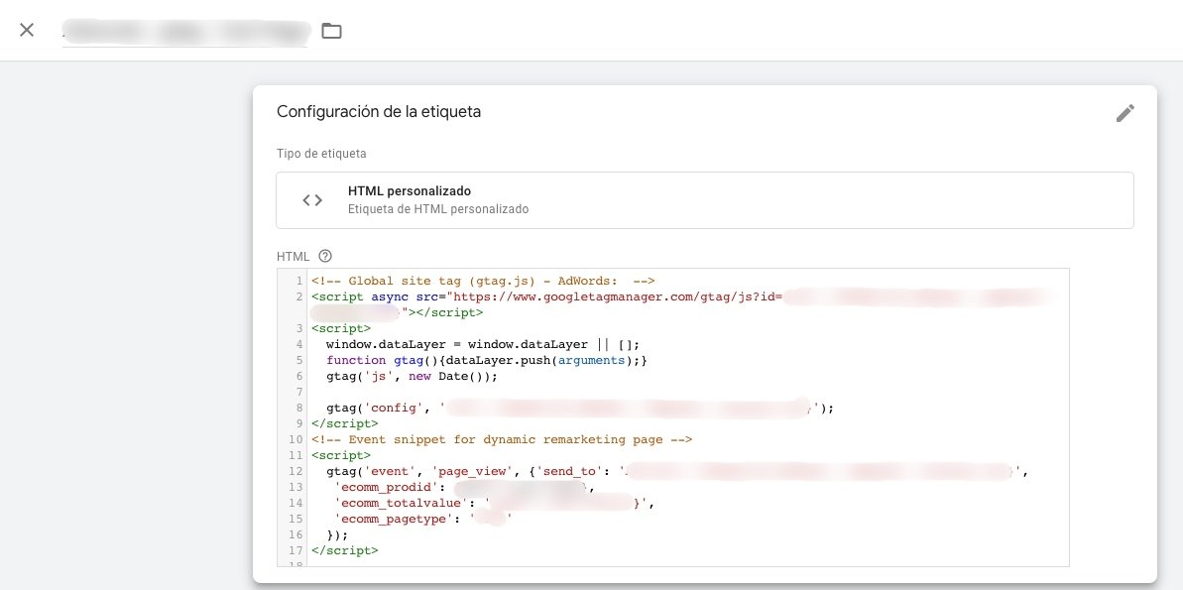Click the gtag('event', 'page_view' line
1183x590 pixels.
677,471
